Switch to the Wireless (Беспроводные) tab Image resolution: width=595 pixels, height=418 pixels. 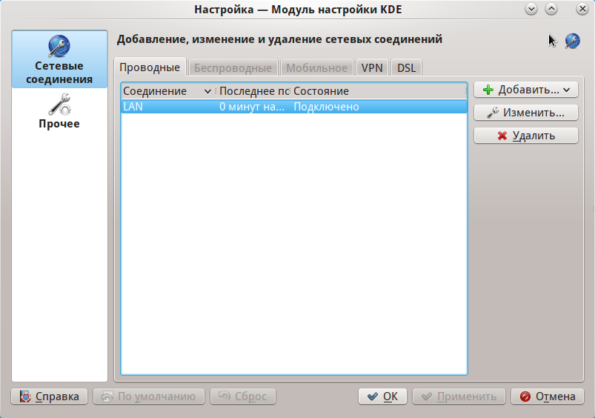click(233, 67)
